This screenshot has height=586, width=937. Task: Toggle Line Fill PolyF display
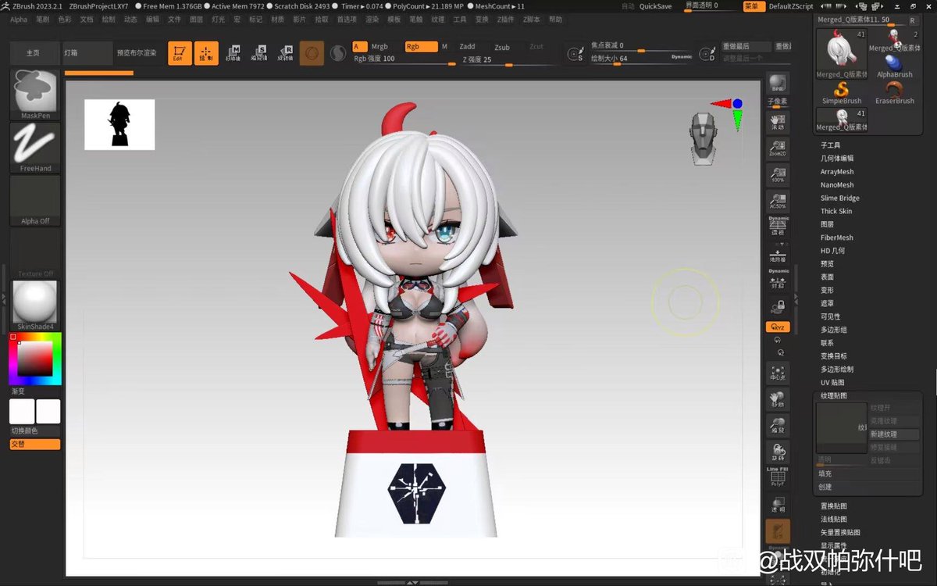778,477
